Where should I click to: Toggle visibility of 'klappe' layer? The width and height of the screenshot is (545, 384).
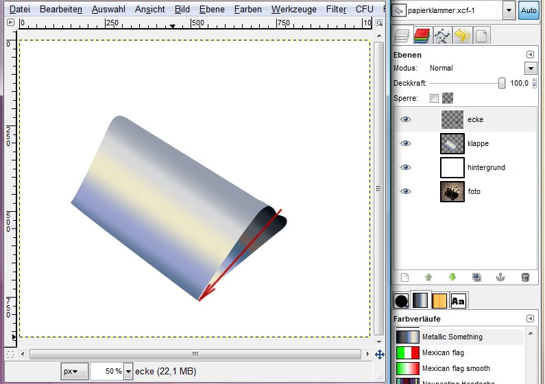tap(406, 143)
